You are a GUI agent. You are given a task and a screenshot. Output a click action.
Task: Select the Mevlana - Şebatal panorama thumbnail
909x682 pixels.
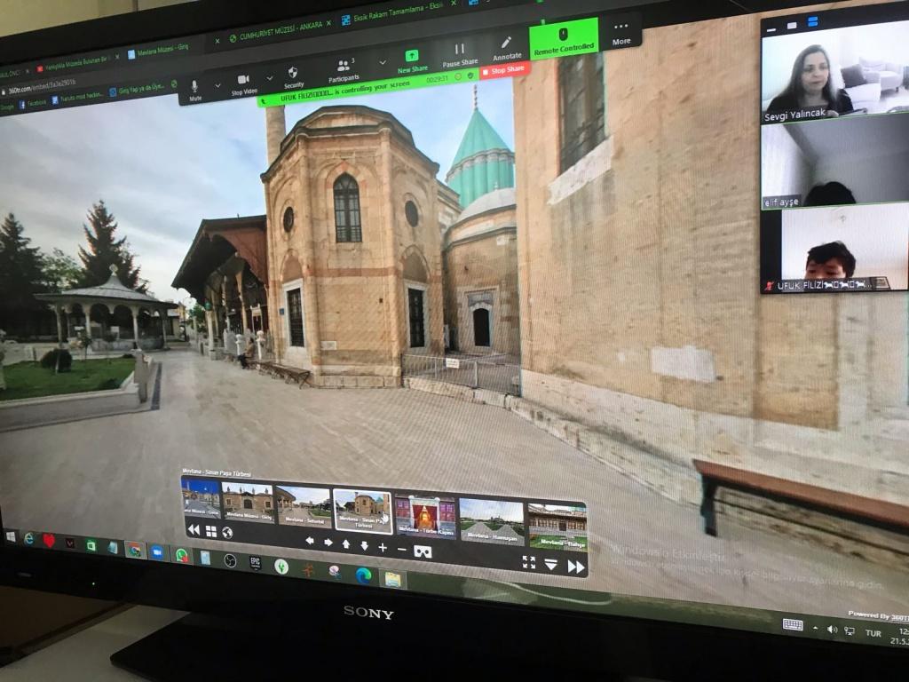click(304, 506)
